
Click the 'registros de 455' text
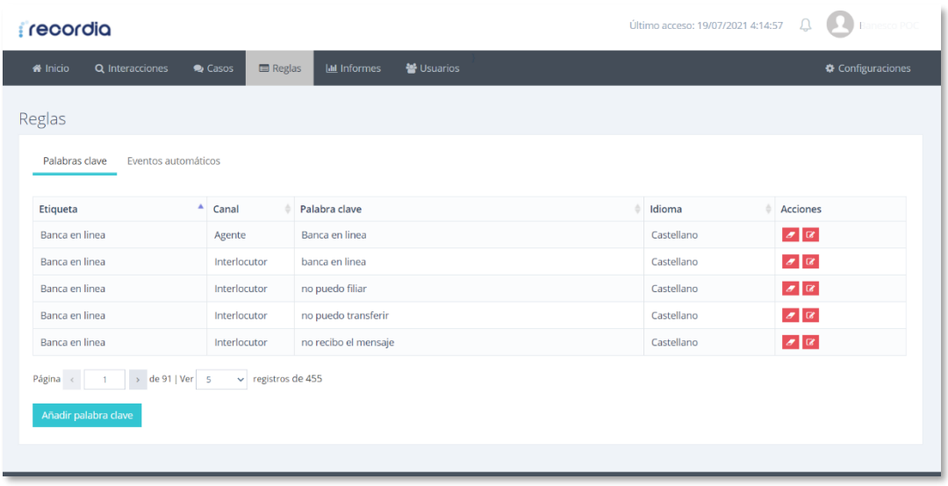[287, 379]
